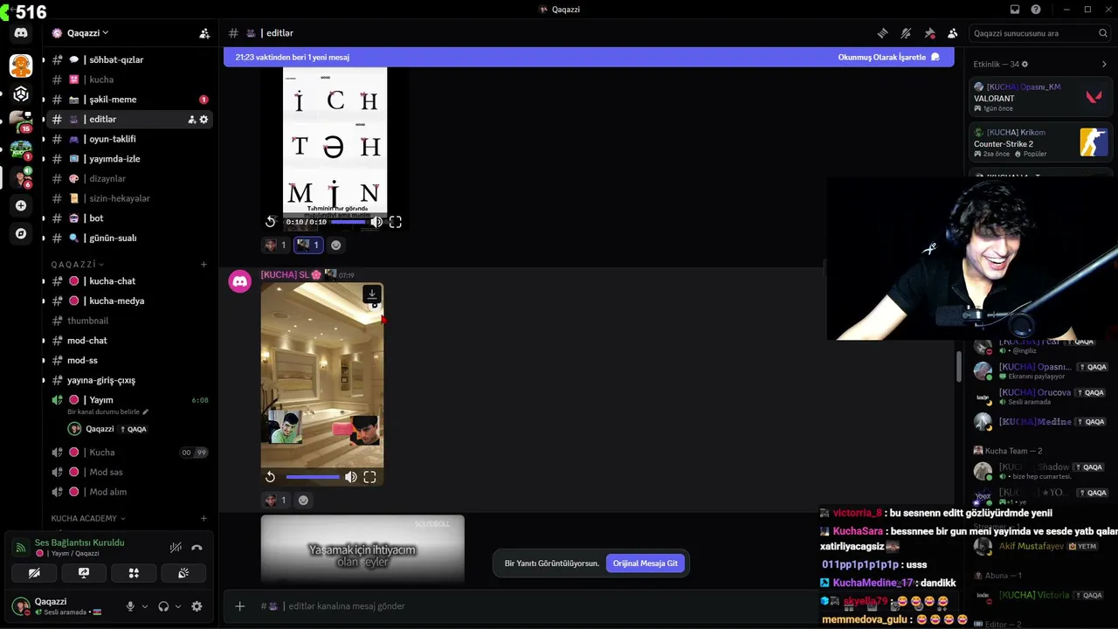Image resolution: width=1118 pixels, height=629 pixels.
Task: Open headphone output options chevron
Action: tap(178, 606)
